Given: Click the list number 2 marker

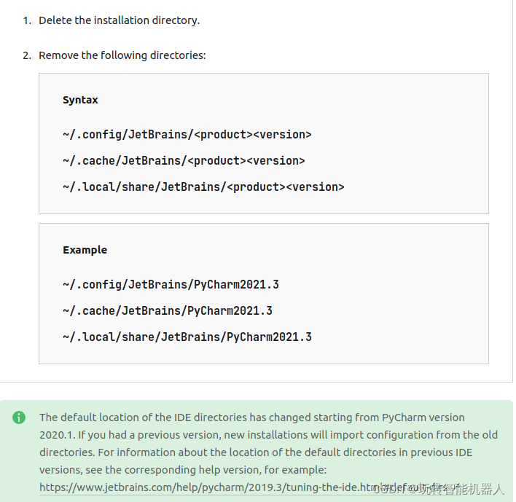Looking at the screenshot, I should [x=27, y=55].
